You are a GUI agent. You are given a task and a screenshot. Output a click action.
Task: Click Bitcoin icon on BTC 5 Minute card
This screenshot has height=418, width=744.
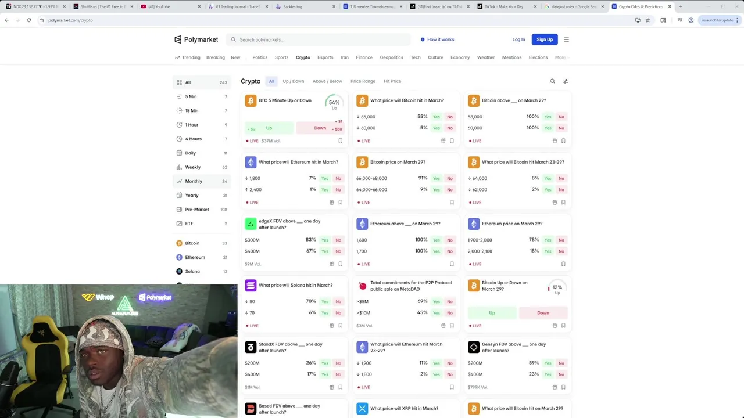(x=251, y=101)
